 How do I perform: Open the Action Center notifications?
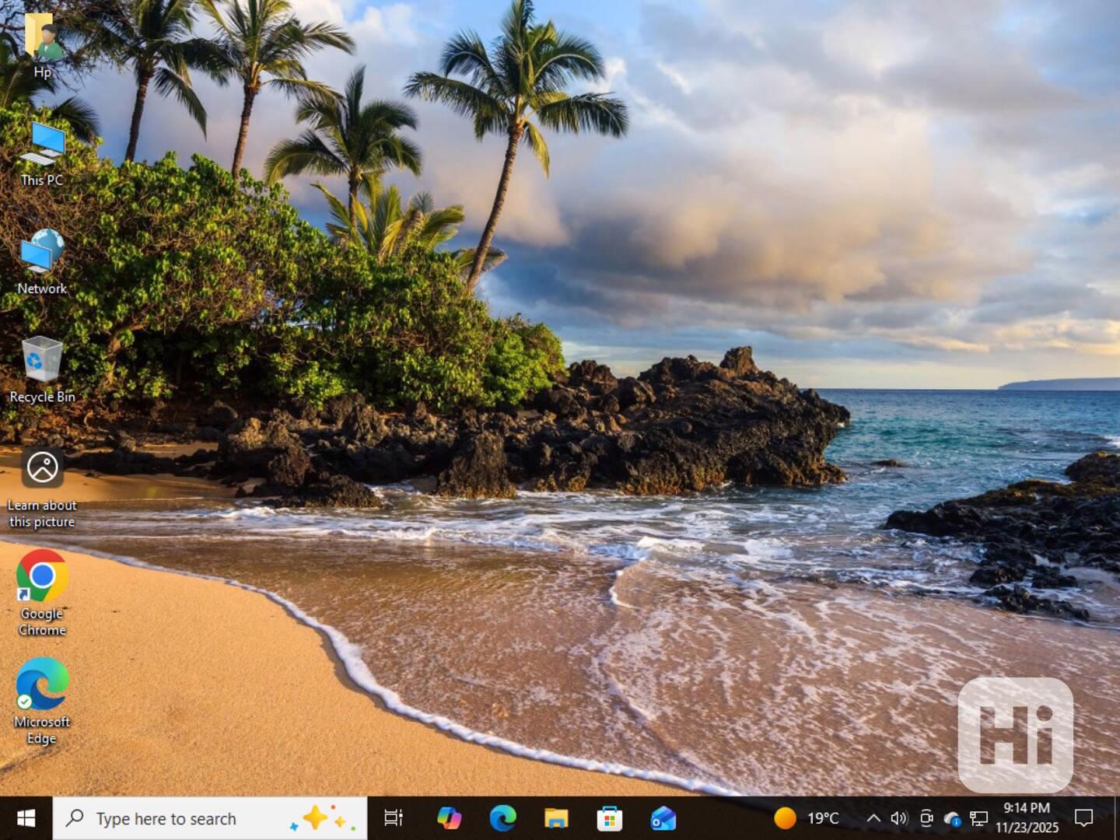(x=1083, y=818)
